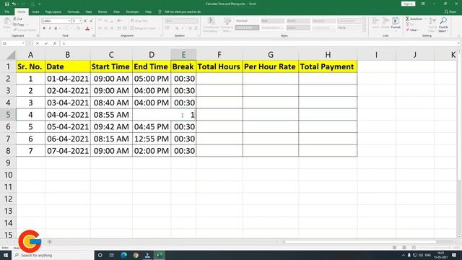Viewport: 462px width, 260px height.
Task: Select the Total Hours header cell
Action: (219, 66)
